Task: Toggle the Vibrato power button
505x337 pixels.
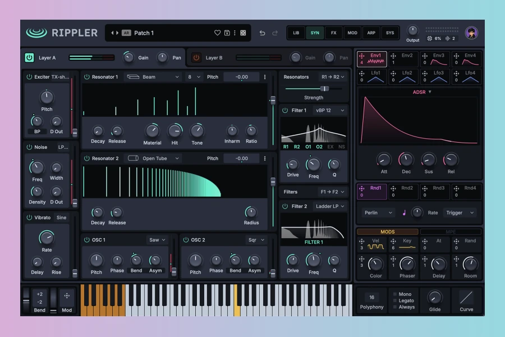Action: click(29, 218)
